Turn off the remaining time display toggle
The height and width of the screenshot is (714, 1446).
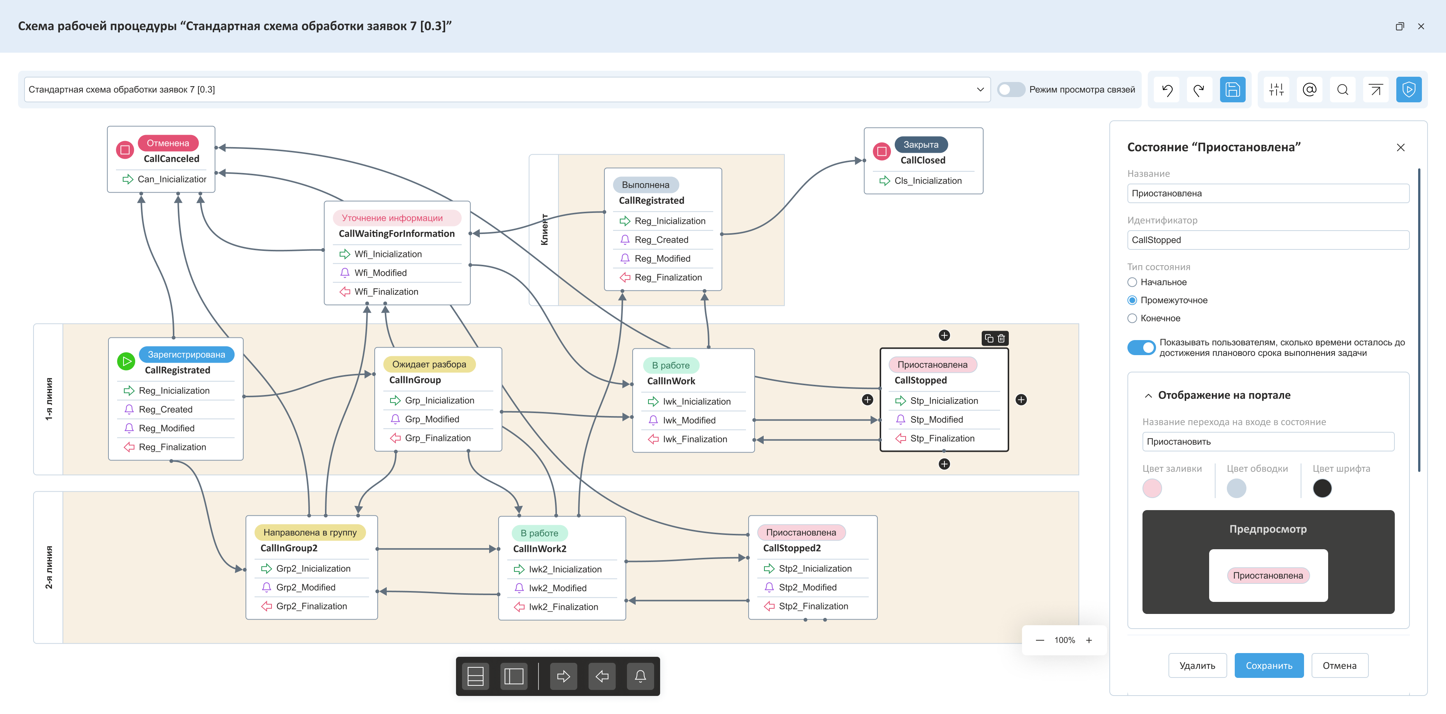click(1141, 348)
